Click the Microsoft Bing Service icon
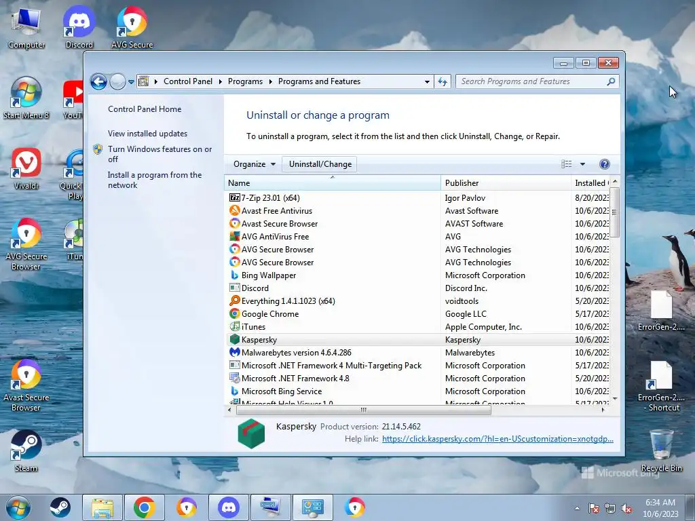Image resolution: width=695 pixels, height=521 pixels. coord(234,391)
